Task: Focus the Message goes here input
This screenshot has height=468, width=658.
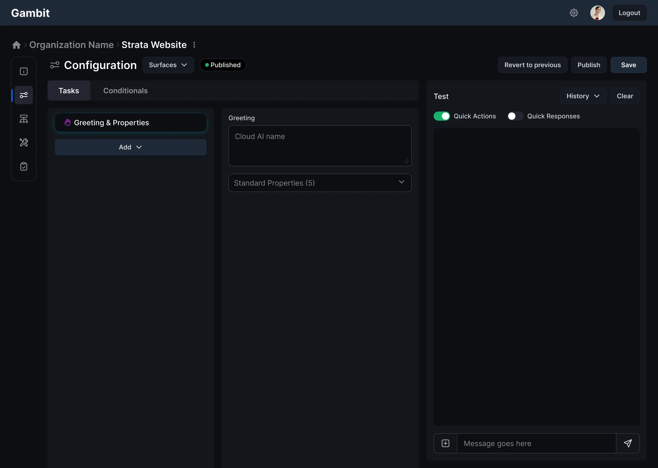Action: pyautogui.click(x=536, y=443)
